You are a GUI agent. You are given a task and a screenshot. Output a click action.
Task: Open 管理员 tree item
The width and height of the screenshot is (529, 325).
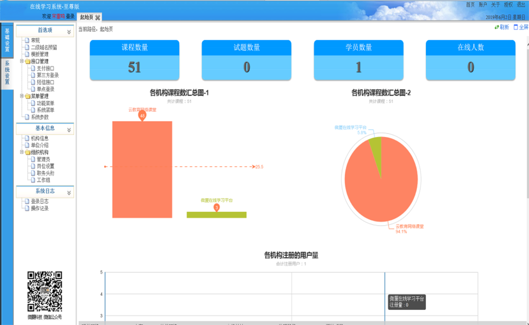point(43,159)
